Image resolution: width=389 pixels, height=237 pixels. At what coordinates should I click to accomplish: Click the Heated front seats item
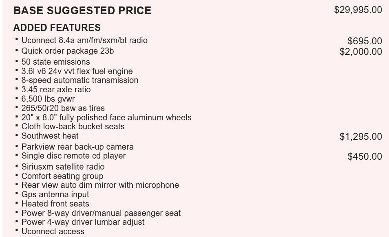point(55,204)
